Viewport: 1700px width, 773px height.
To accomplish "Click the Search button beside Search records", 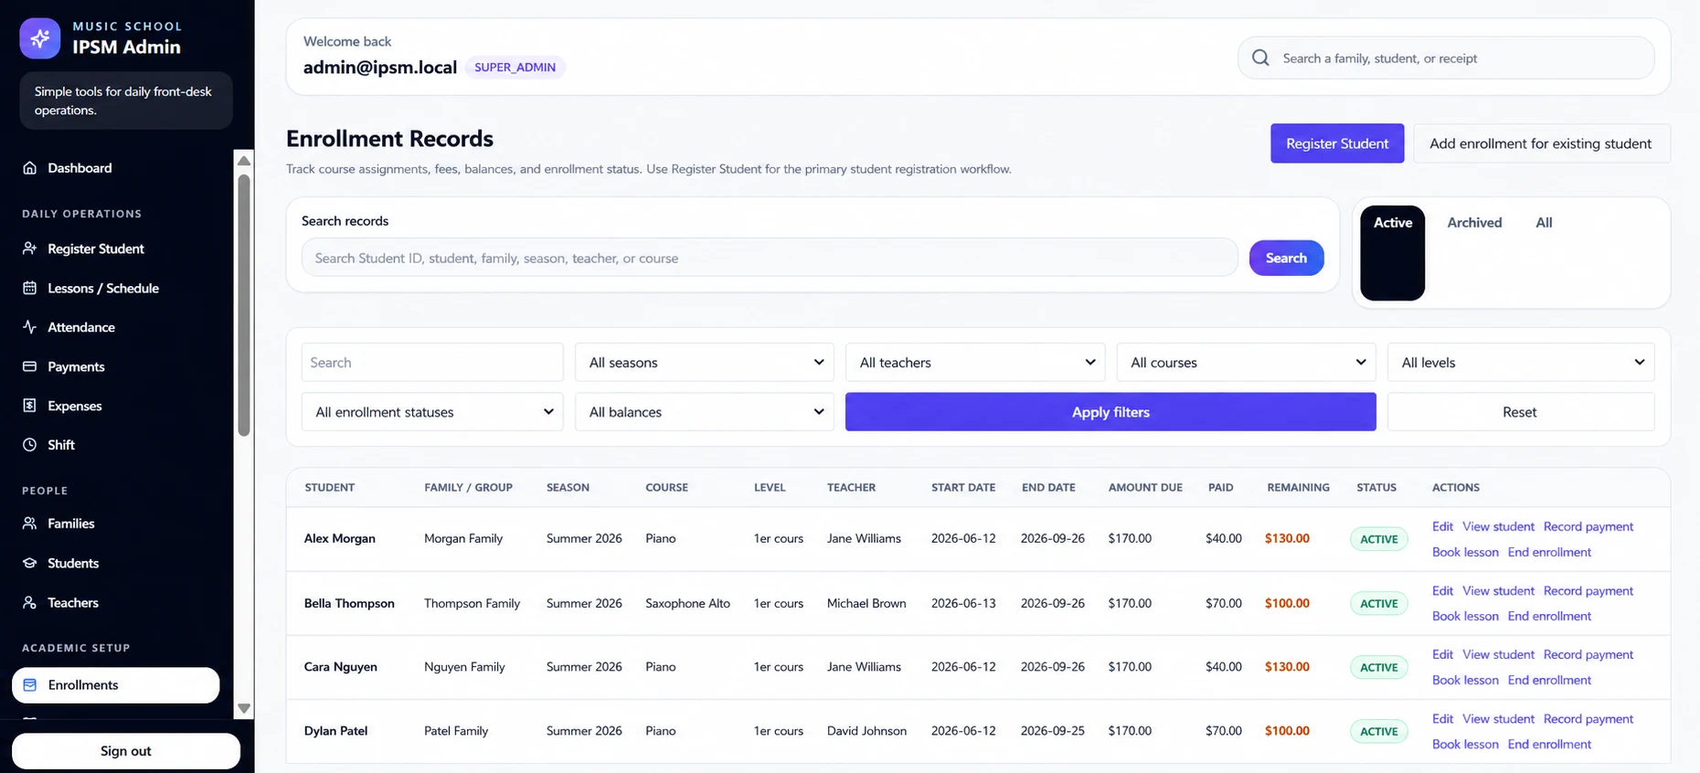I will pos(1286,258).
